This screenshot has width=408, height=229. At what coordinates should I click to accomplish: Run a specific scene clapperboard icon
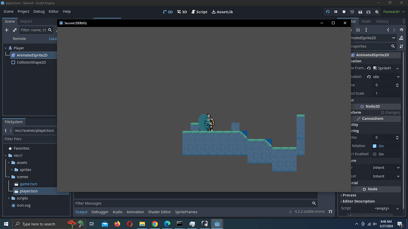(369, 12)
